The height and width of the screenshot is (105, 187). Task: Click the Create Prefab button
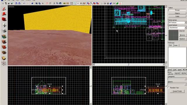177,91
